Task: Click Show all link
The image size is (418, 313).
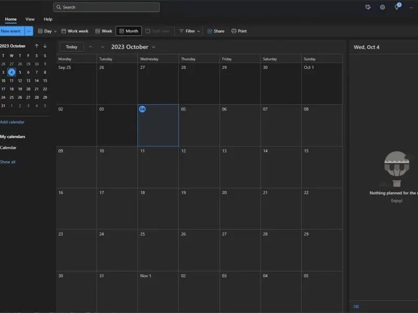Action: tap(7, 162)
